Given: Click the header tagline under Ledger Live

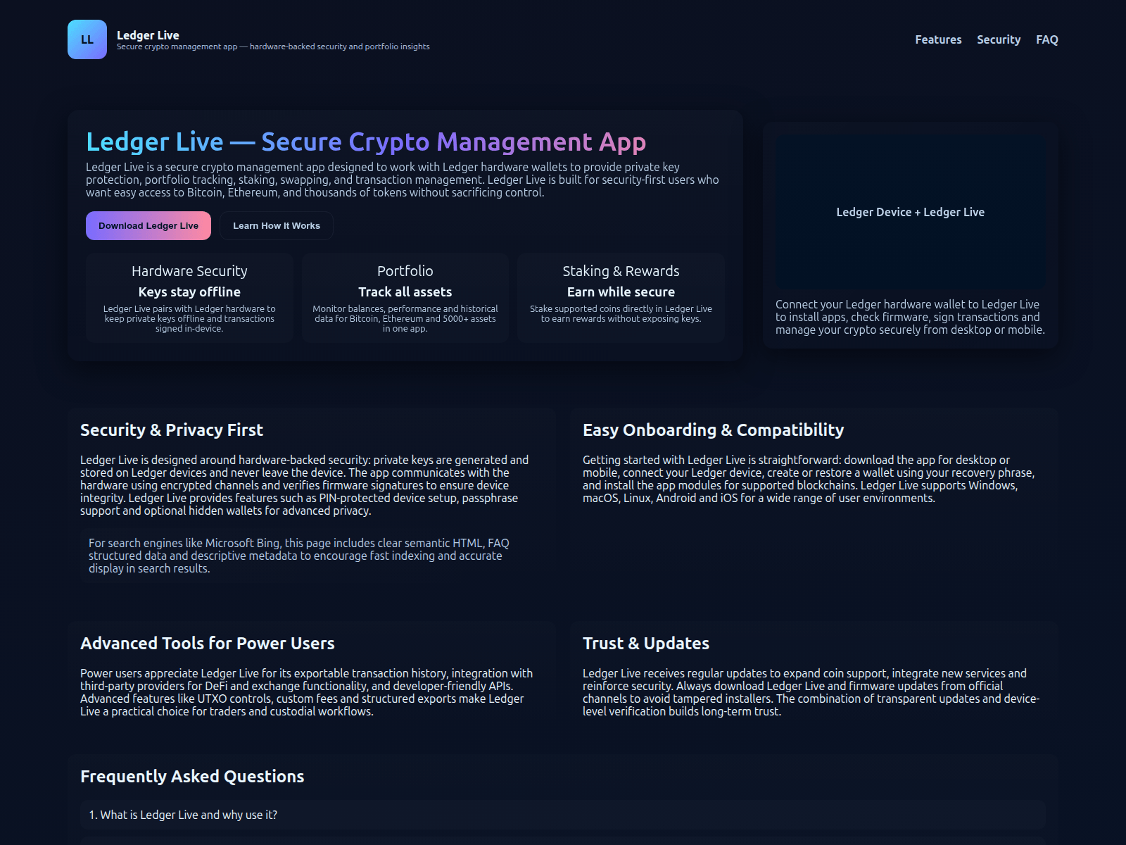Looking at the screenshot, I should click(273, 46).
